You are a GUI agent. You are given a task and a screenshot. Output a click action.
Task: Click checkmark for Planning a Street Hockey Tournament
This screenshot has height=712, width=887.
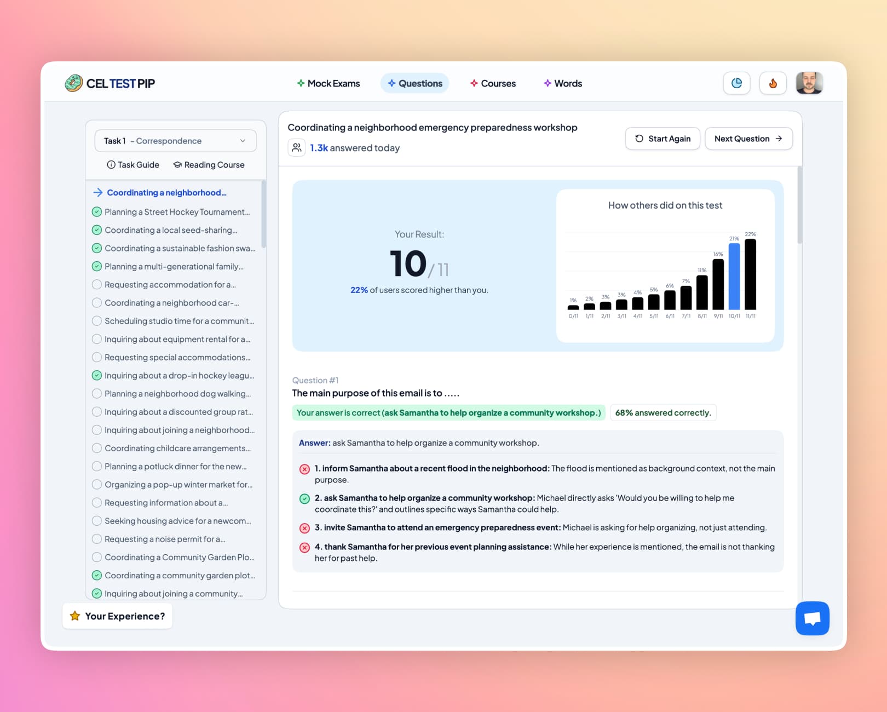tap(97, 212)
